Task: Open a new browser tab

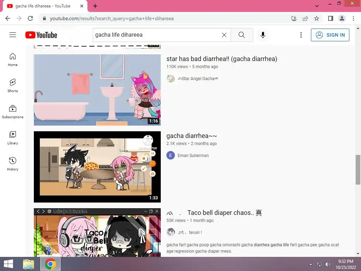Action: (95, 6)
